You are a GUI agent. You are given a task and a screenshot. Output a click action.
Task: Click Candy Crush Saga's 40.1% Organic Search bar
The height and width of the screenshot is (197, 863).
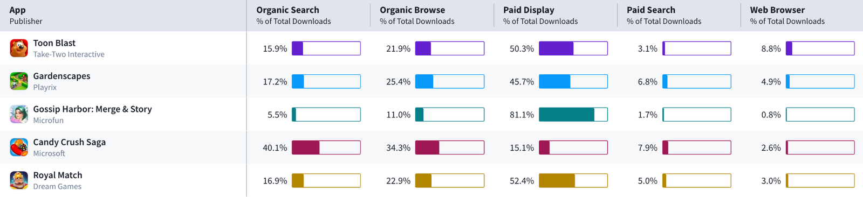point(326,147)
